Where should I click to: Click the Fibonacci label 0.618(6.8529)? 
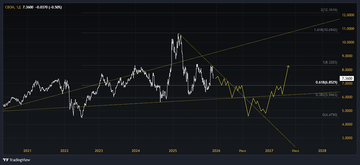tap(326, 82)
